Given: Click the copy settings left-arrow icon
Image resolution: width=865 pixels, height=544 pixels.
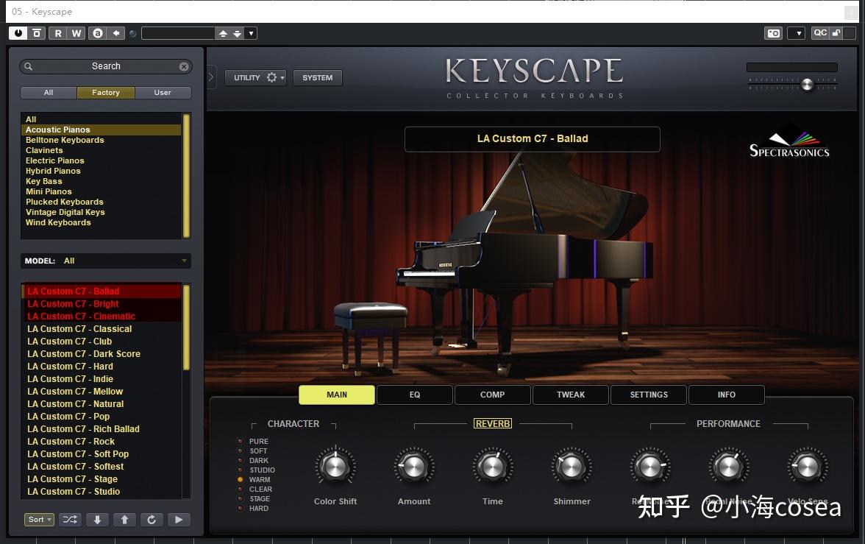Looking at the screenshot, I should click(116, 33).
